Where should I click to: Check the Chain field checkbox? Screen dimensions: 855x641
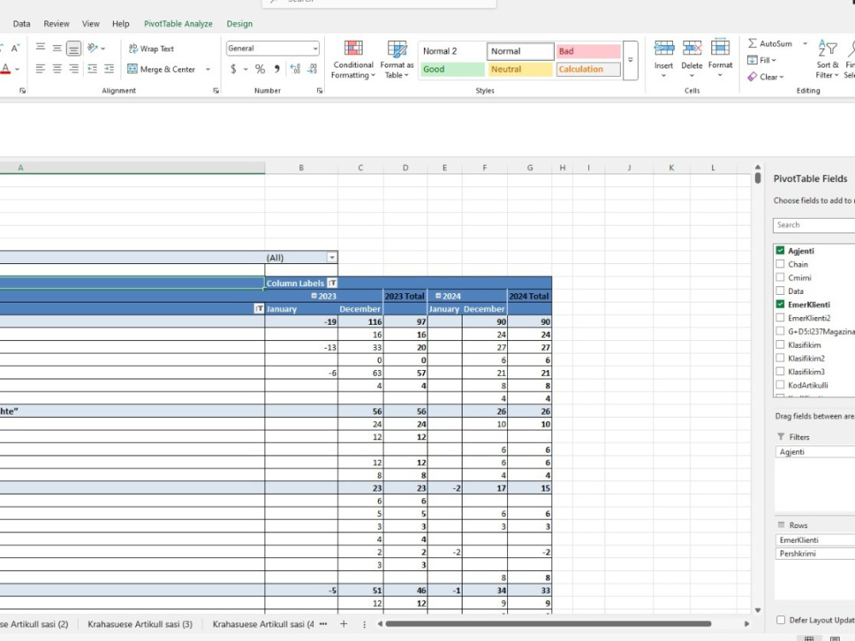(x=781, y=264)
